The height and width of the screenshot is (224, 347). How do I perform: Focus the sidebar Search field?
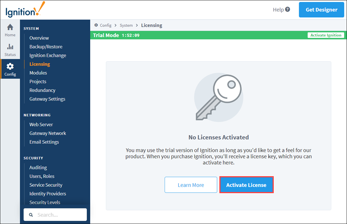pos(55,215)
